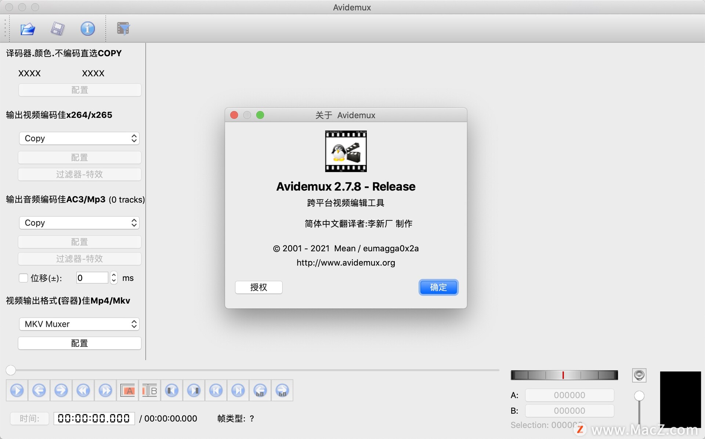The width and height of the screenshot is (705, 439).
Task: Click 确定 to confirm About dialog
Action: [438, 287]
